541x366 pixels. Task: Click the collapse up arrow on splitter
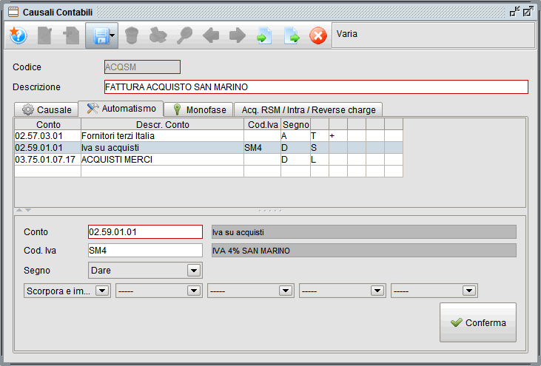[19, 210]
